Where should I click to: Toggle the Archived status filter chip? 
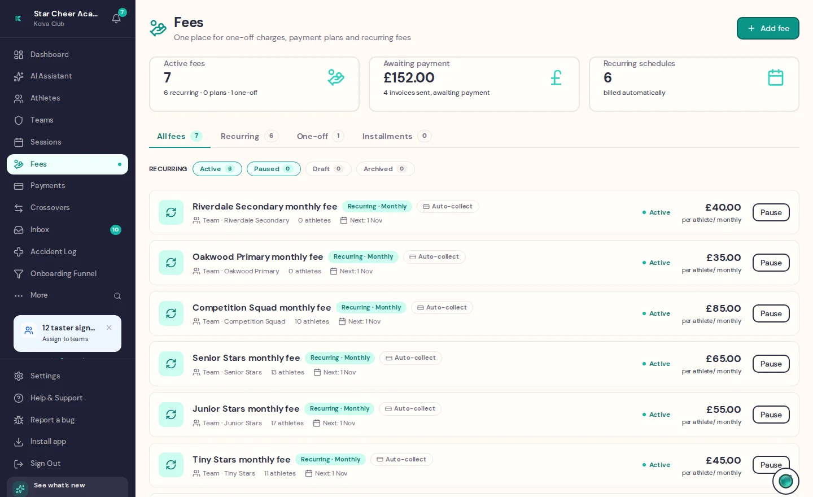point(386,169)
